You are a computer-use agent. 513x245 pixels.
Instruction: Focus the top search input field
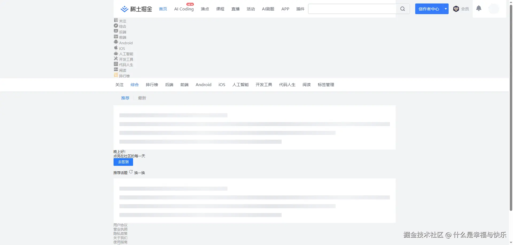point(352,9)
